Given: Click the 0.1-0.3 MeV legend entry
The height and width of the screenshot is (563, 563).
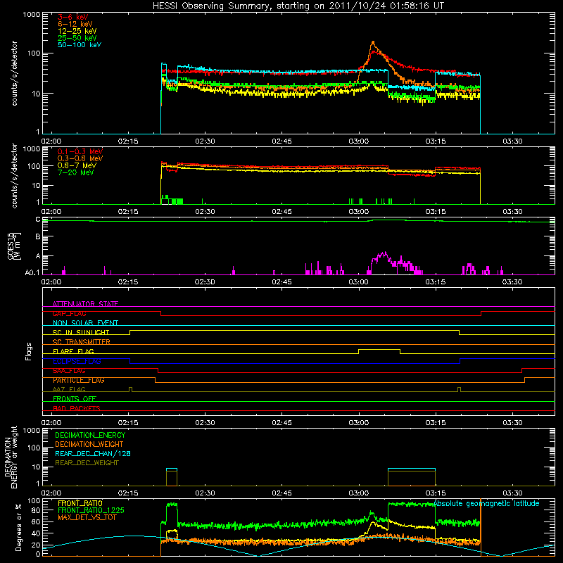Looking at the screenshot, I should [x=80, y=151].
